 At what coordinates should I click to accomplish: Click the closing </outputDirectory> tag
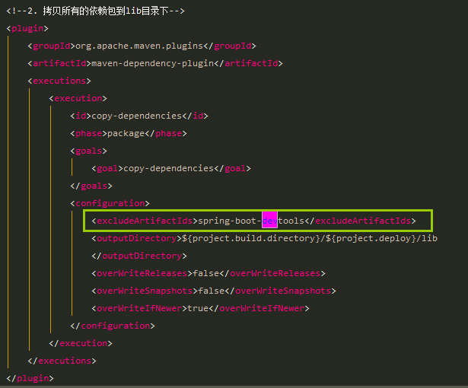click(139, 256)
